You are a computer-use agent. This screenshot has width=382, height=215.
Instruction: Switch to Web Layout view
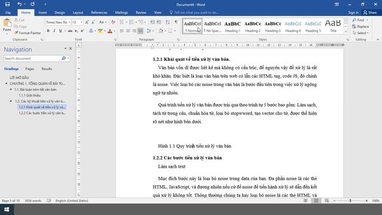tap(327, 201)
